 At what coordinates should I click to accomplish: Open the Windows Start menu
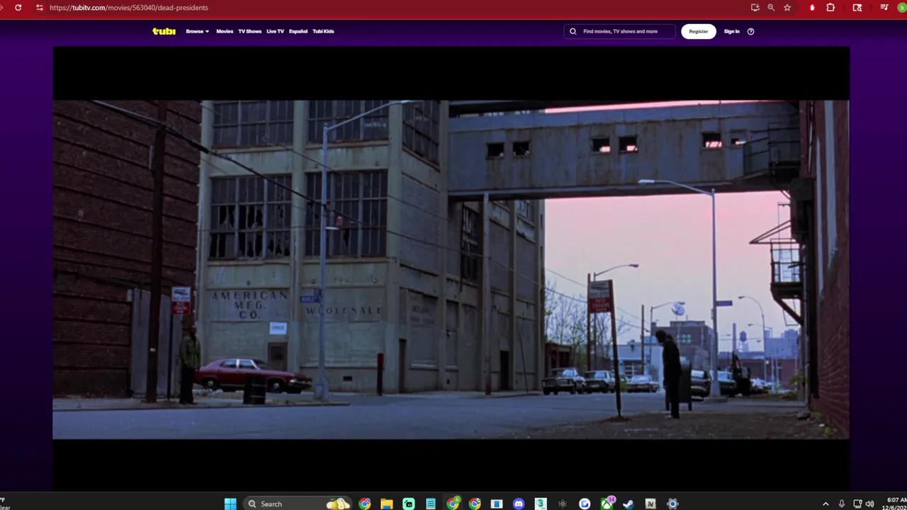230,504
